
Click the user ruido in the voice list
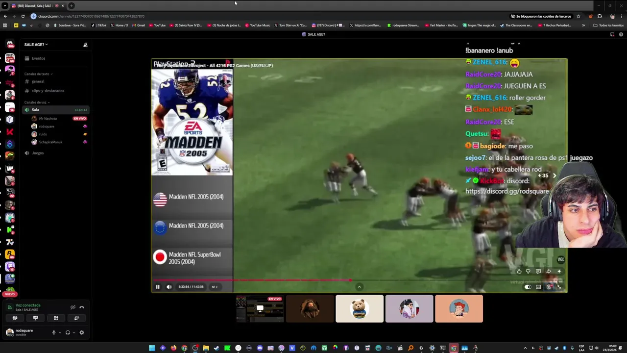[x=43, y=134]
